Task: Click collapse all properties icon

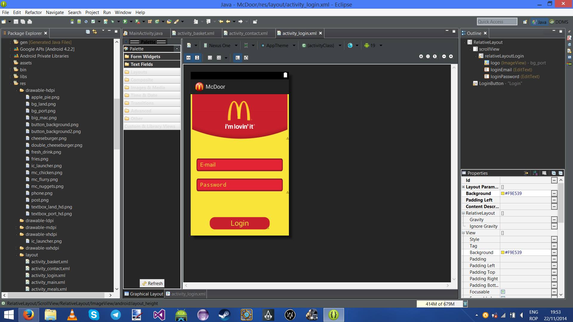Action: tap(560, 173)
